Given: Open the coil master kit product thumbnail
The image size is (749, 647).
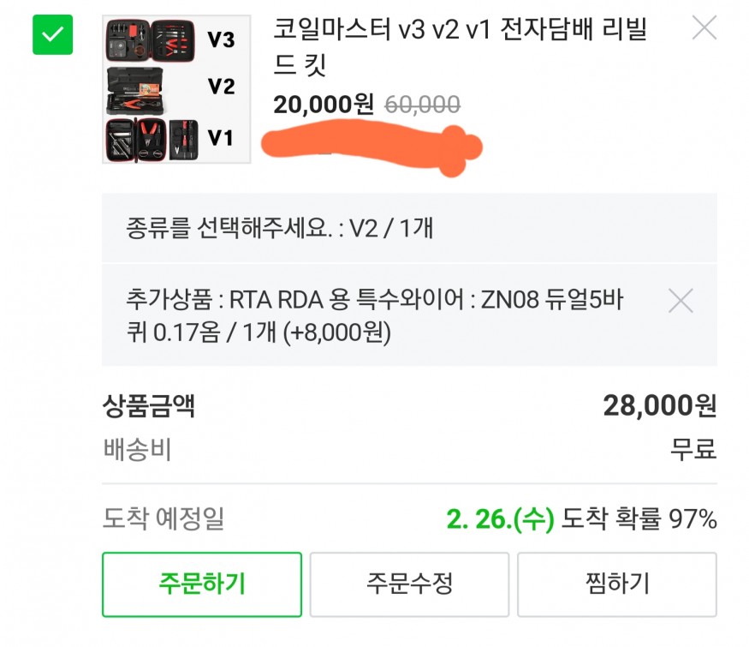Looking at the screenshot, I should point(176,89).
